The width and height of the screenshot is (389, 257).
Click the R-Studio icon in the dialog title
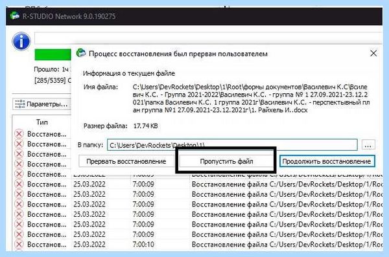click(81, 53)
